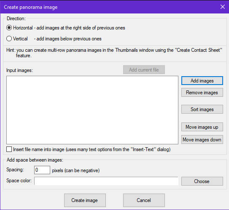Select the Horizontal direction radio button
The width and height of the screenshot is (229, 210).
pyautogui.click(x=9, y=28)
